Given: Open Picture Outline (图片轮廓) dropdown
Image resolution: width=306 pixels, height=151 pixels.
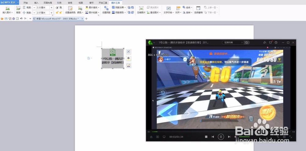Looking at the screenshot, I should coord(92,13).
